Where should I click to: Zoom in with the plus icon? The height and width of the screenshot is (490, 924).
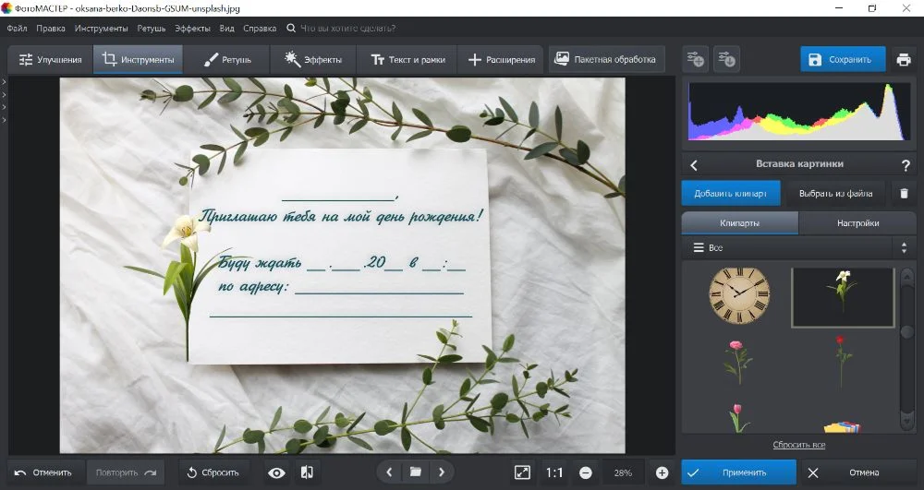pos(662,472)
